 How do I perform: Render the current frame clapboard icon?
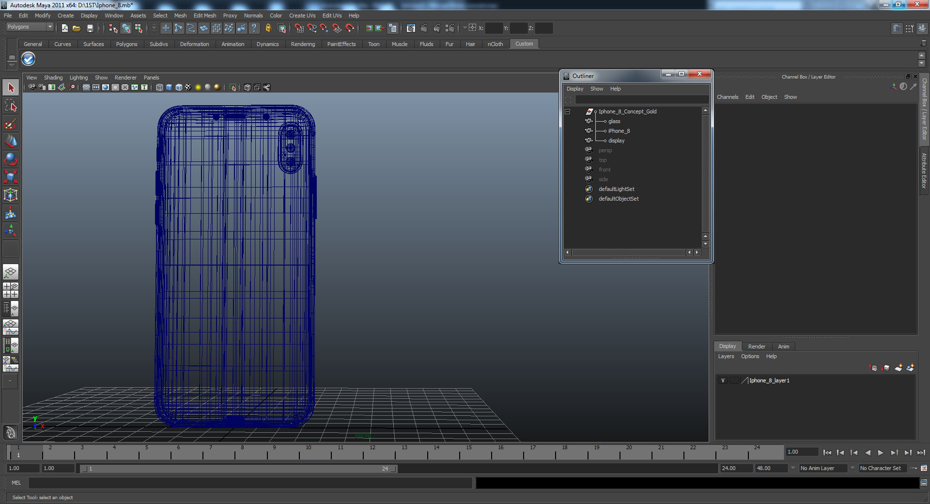[x=424, y=28]
